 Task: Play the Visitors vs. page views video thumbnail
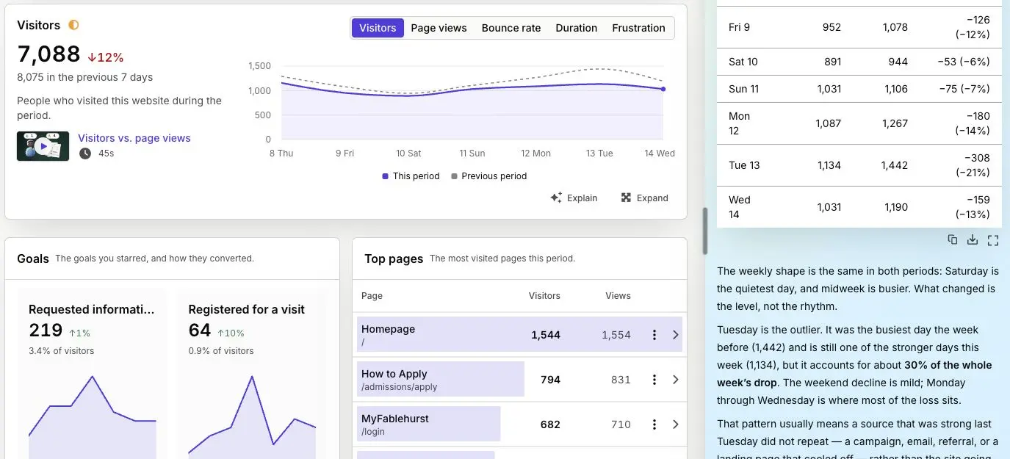43,146
